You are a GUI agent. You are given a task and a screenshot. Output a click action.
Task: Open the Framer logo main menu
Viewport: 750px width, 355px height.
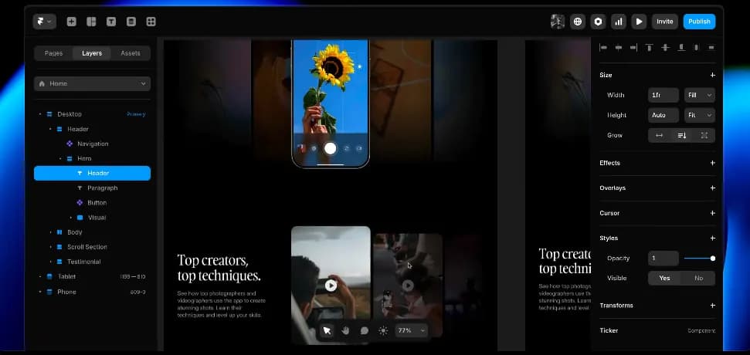pos(45,22)
